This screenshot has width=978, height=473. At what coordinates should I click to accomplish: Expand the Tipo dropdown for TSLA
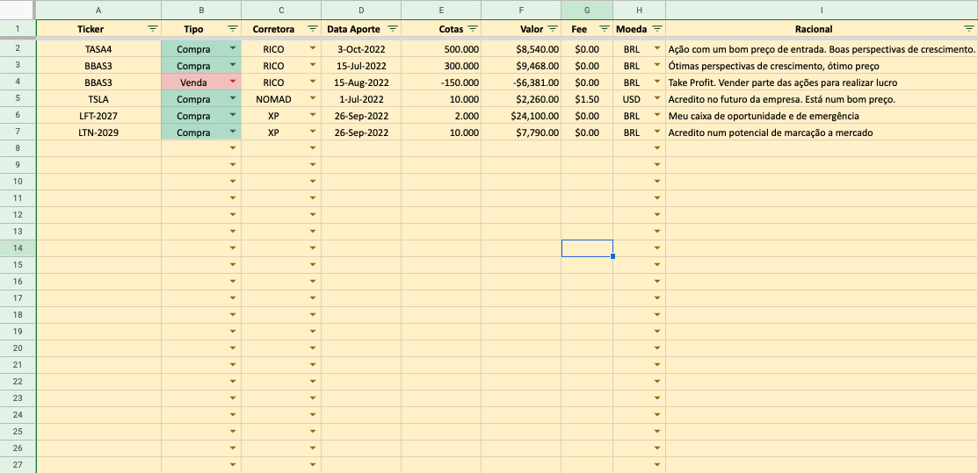(233, 98)
